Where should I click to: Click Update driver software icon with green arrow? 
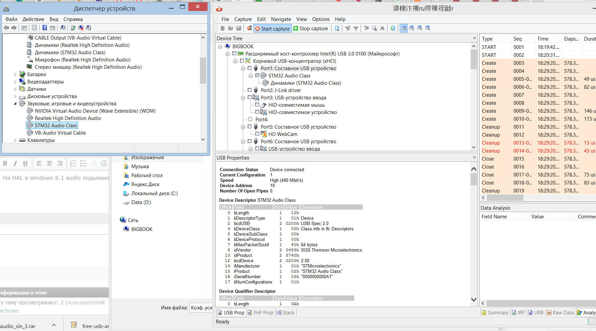pyautogui.click(x=73, y=28)
